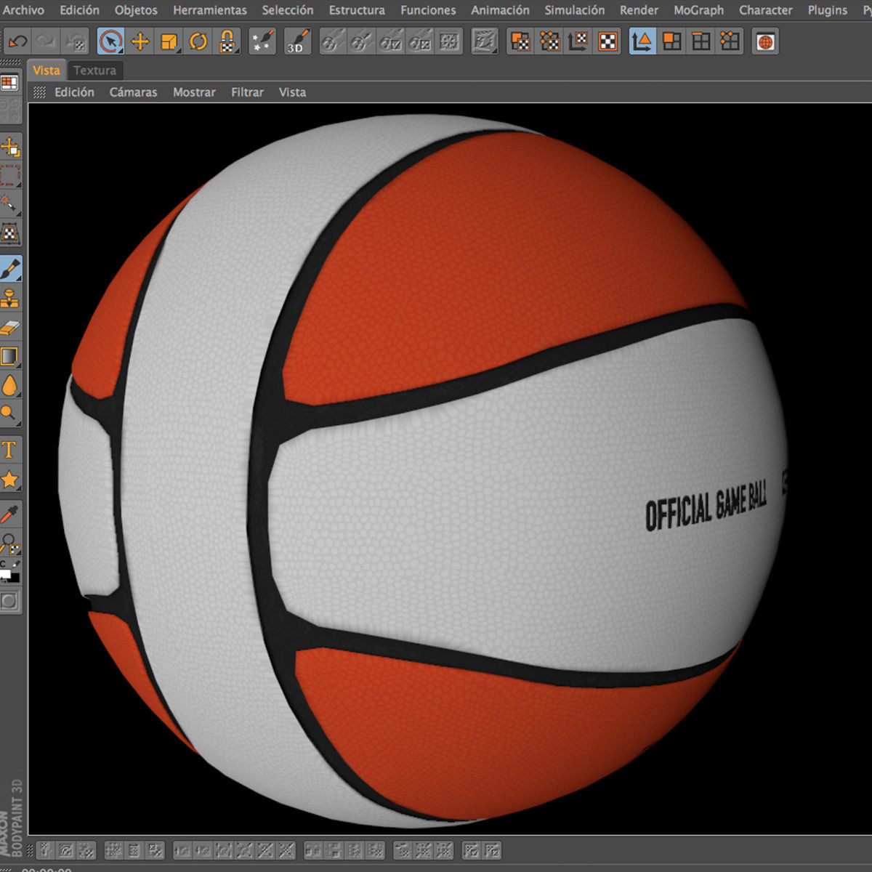Open the Herramientas menu
The image size is (872, 872).
click(210, 10)
